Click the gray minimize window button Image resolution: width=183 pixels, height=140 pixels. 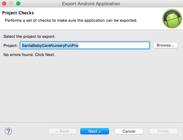11,3
